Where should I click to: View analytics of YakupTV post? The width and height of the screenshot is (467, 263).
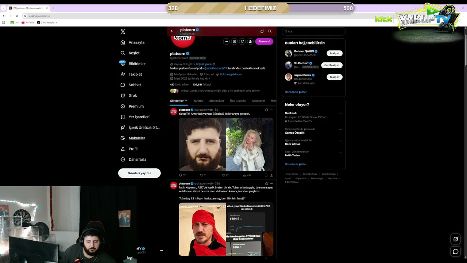247,175
